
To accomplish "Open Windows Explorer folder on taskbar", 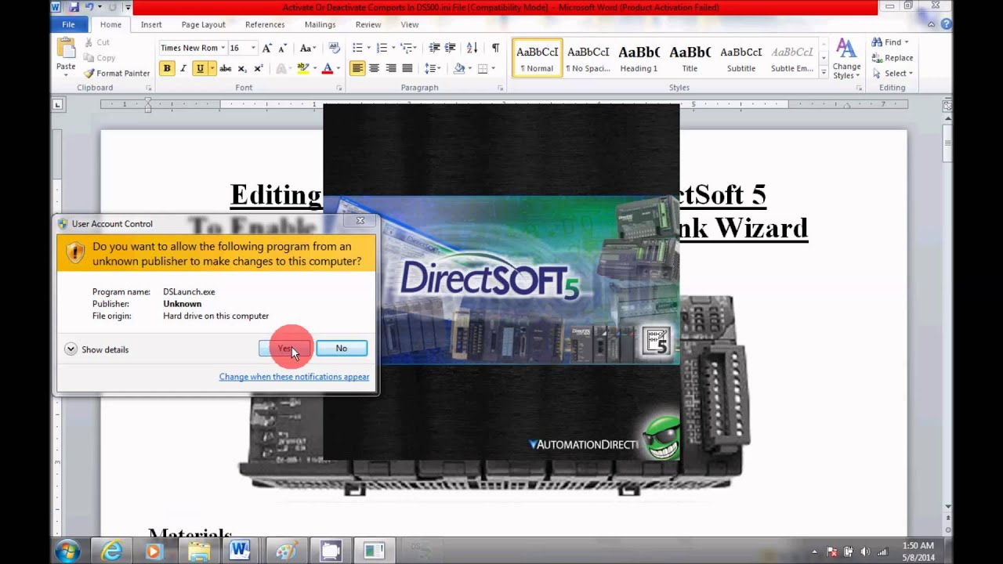I will tap(198, 551).
